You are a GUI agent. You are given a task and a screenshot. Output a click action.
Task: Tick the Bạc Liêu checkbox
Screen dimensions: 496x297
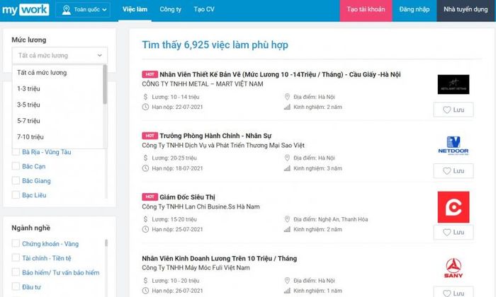click(x=16, y=195)
